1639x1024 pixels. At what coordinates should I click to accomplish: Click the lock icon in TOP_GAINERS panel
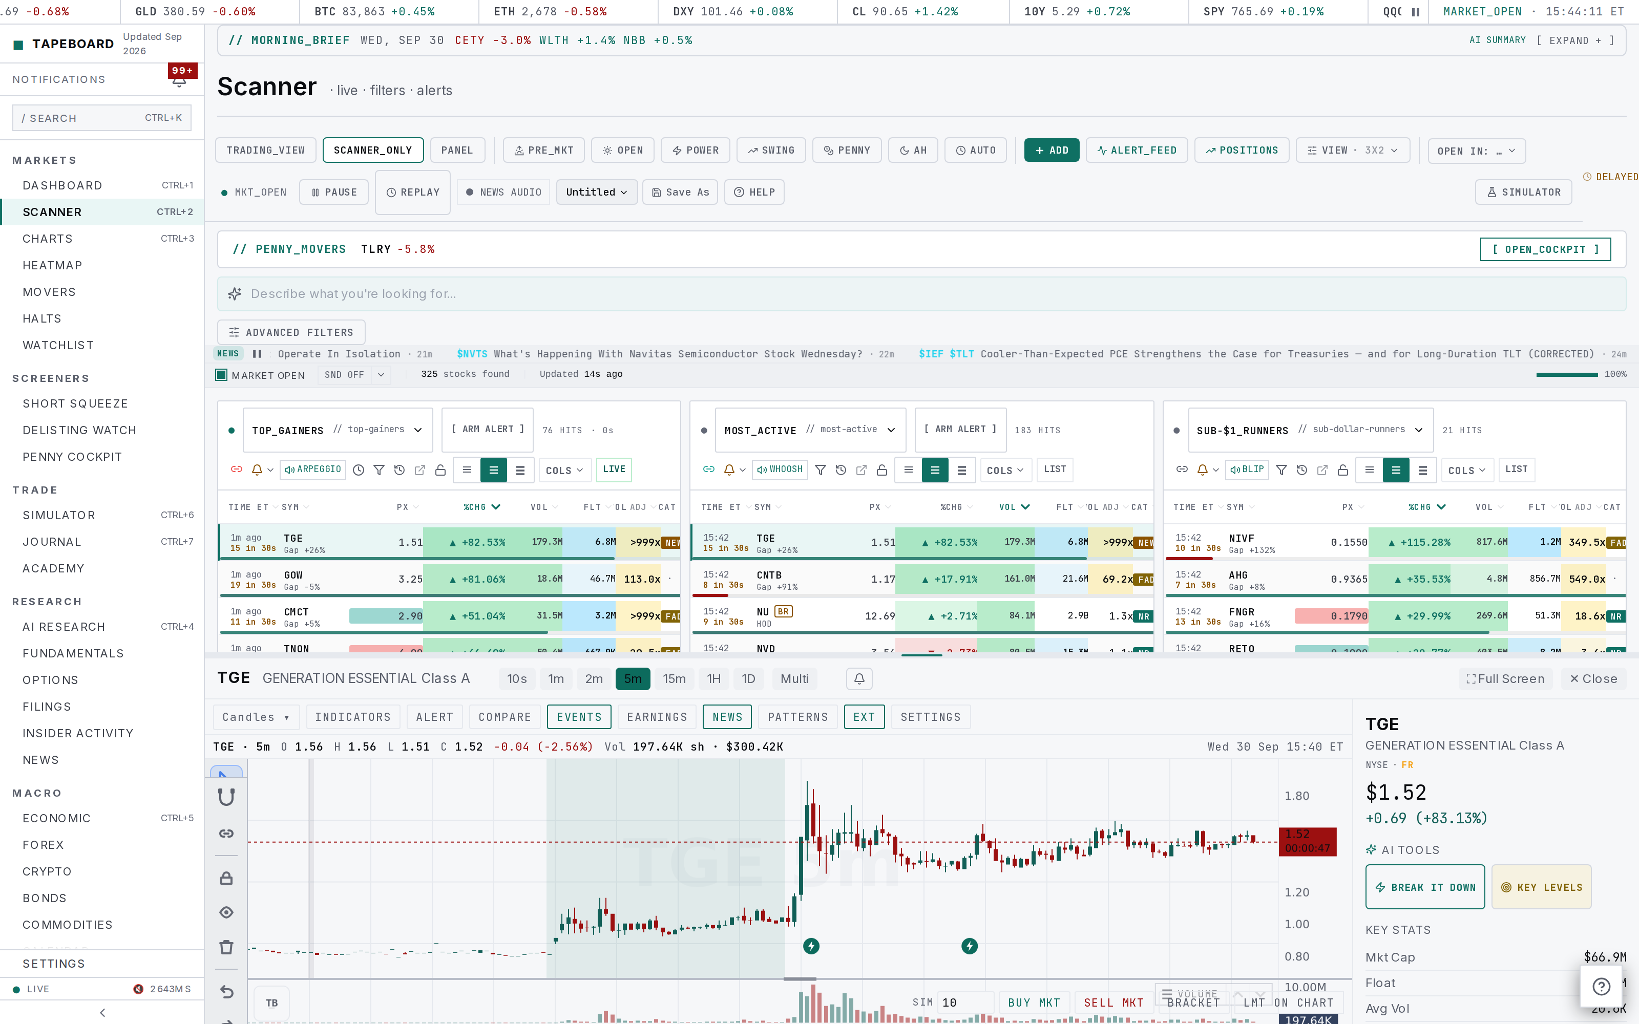pyautogui.click(x=440, y=470)
